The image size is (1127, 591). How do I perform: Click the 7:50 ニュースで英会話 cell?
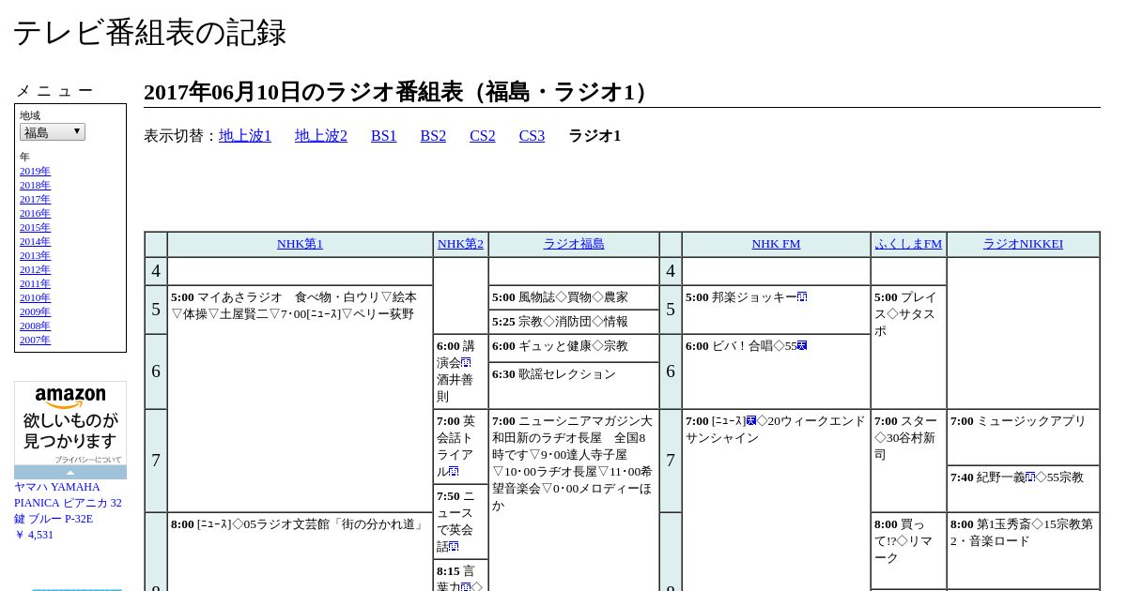click(x=460, y=522)
